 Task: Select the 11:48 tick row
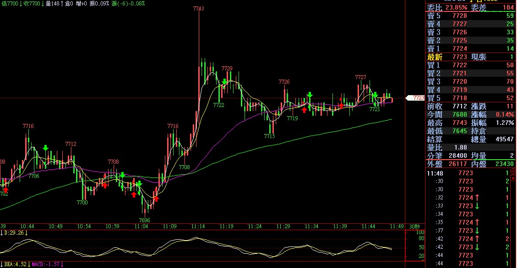[x=468, y=173]
